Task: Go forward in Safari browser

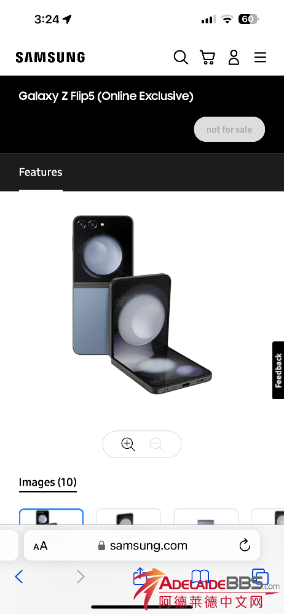Action: point(81,577)
